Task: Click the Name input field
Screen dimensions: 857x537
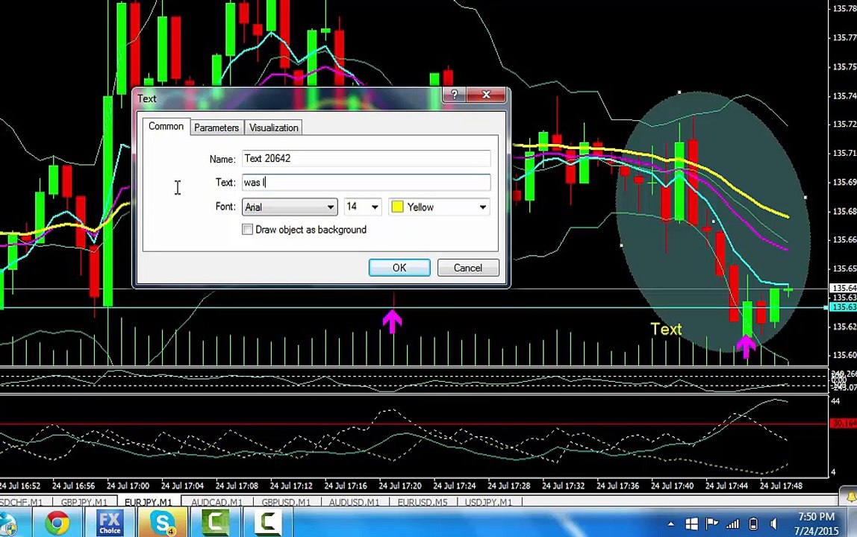Action: [367, 158]
